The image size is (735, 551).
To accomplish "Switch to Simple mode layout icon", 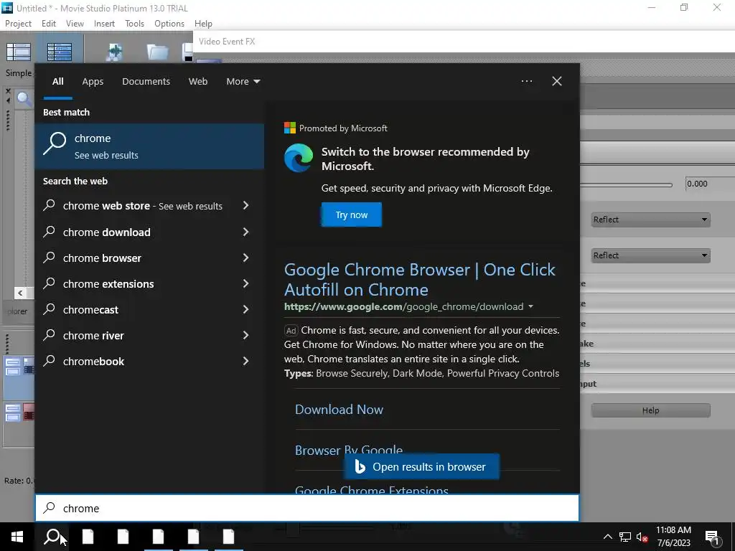I will (18, 52).
